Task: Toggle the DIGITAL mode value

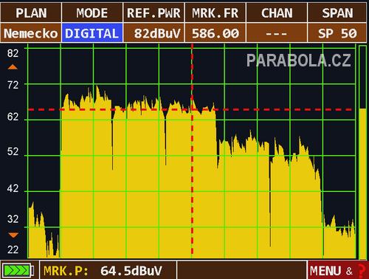Action: pyautogui.click(x=92, y=33)
